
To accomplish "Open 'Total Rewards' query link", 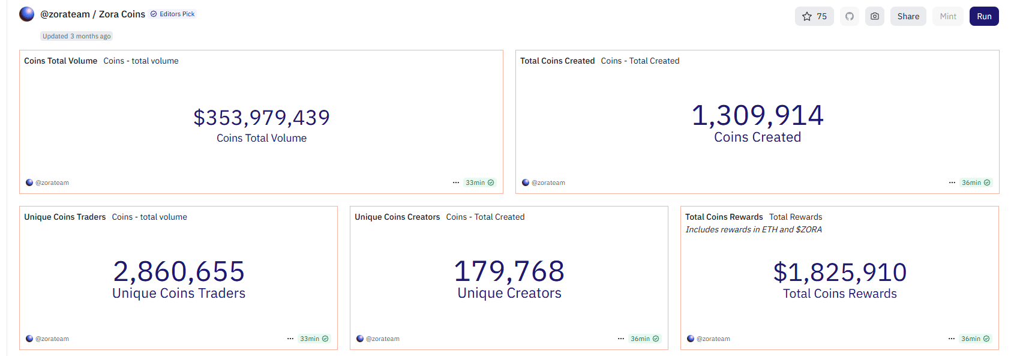I will click(796, 217).
